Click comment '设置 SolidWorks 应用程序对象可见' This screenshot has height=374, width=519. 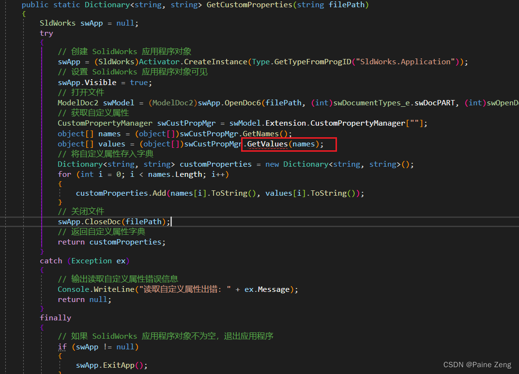click(x=133, y=72)
